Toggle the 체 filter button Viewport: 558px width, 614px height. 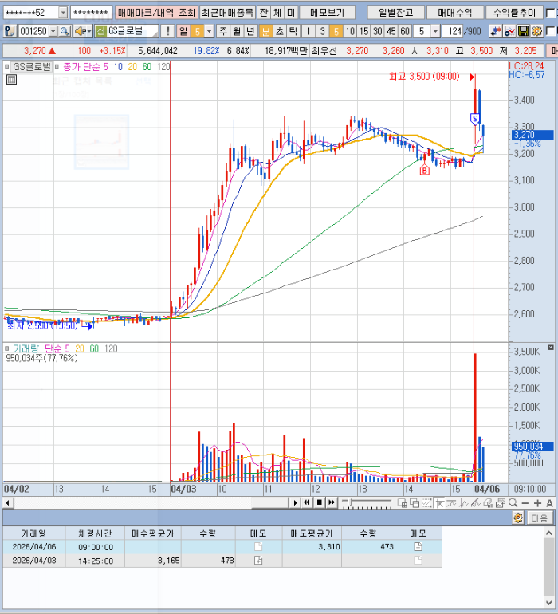coord(277,13)
